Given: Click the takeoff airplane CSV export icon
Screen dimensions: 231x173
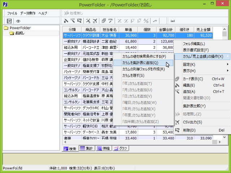Looking at the screenshot, I should pyautogui.click(x=95, y=21).
